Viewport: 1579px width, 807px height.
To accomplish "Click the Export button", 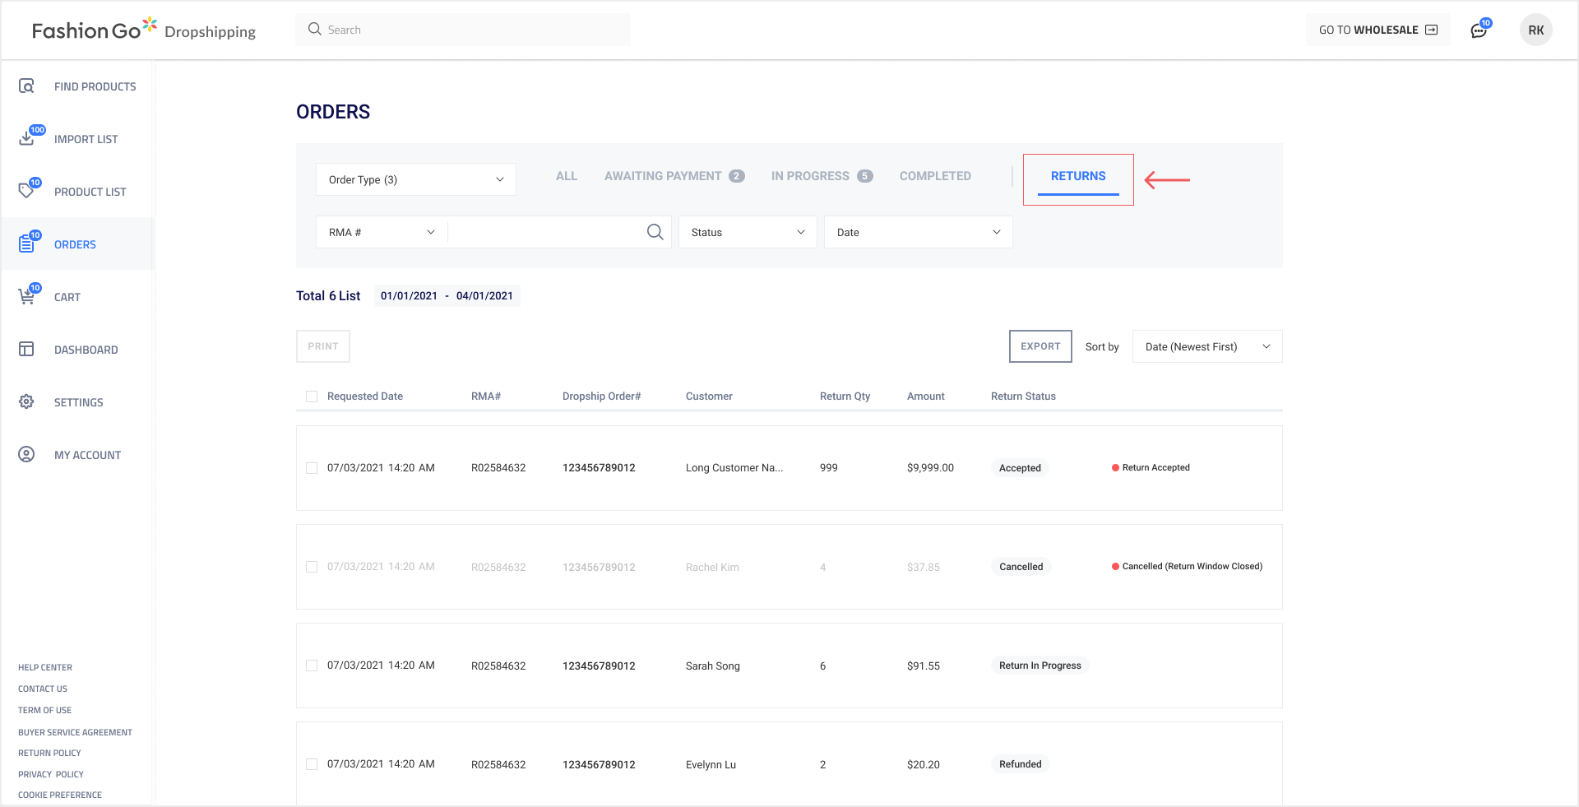I will click(1040, 346).
